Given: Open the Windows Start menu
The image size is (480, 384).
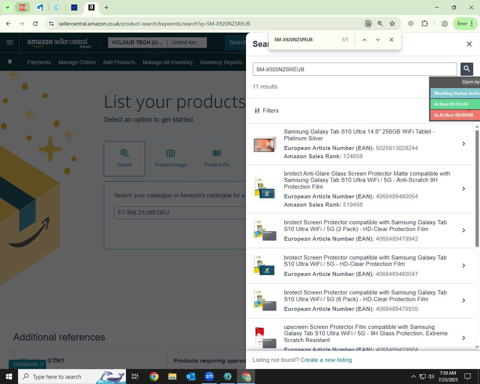Looking at the screenshot, I should pyautogui.click(x=9, y=376).
